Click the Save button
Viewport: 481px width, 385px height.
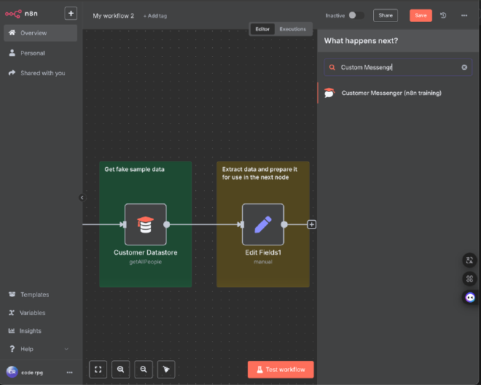click(421, 15)
